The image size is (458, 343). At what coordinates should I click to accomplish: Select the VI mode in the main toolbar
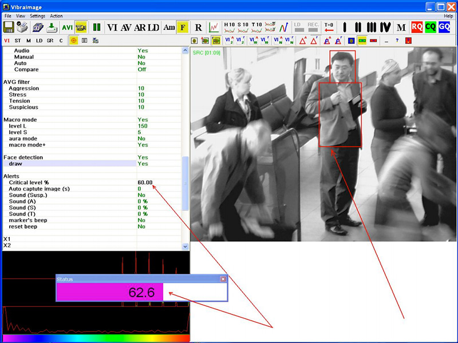pyautogui.click(x=112, y=27)
